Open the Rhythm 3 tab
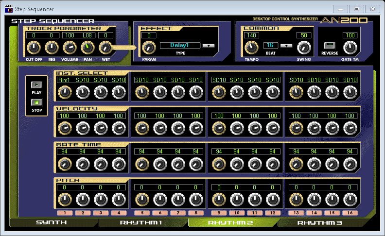The width and height of the screenshot is (385, 236). click(320, 222)
